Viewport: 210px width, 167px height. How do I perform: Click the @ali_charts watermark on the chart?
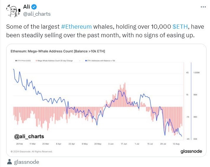point(29,136)
